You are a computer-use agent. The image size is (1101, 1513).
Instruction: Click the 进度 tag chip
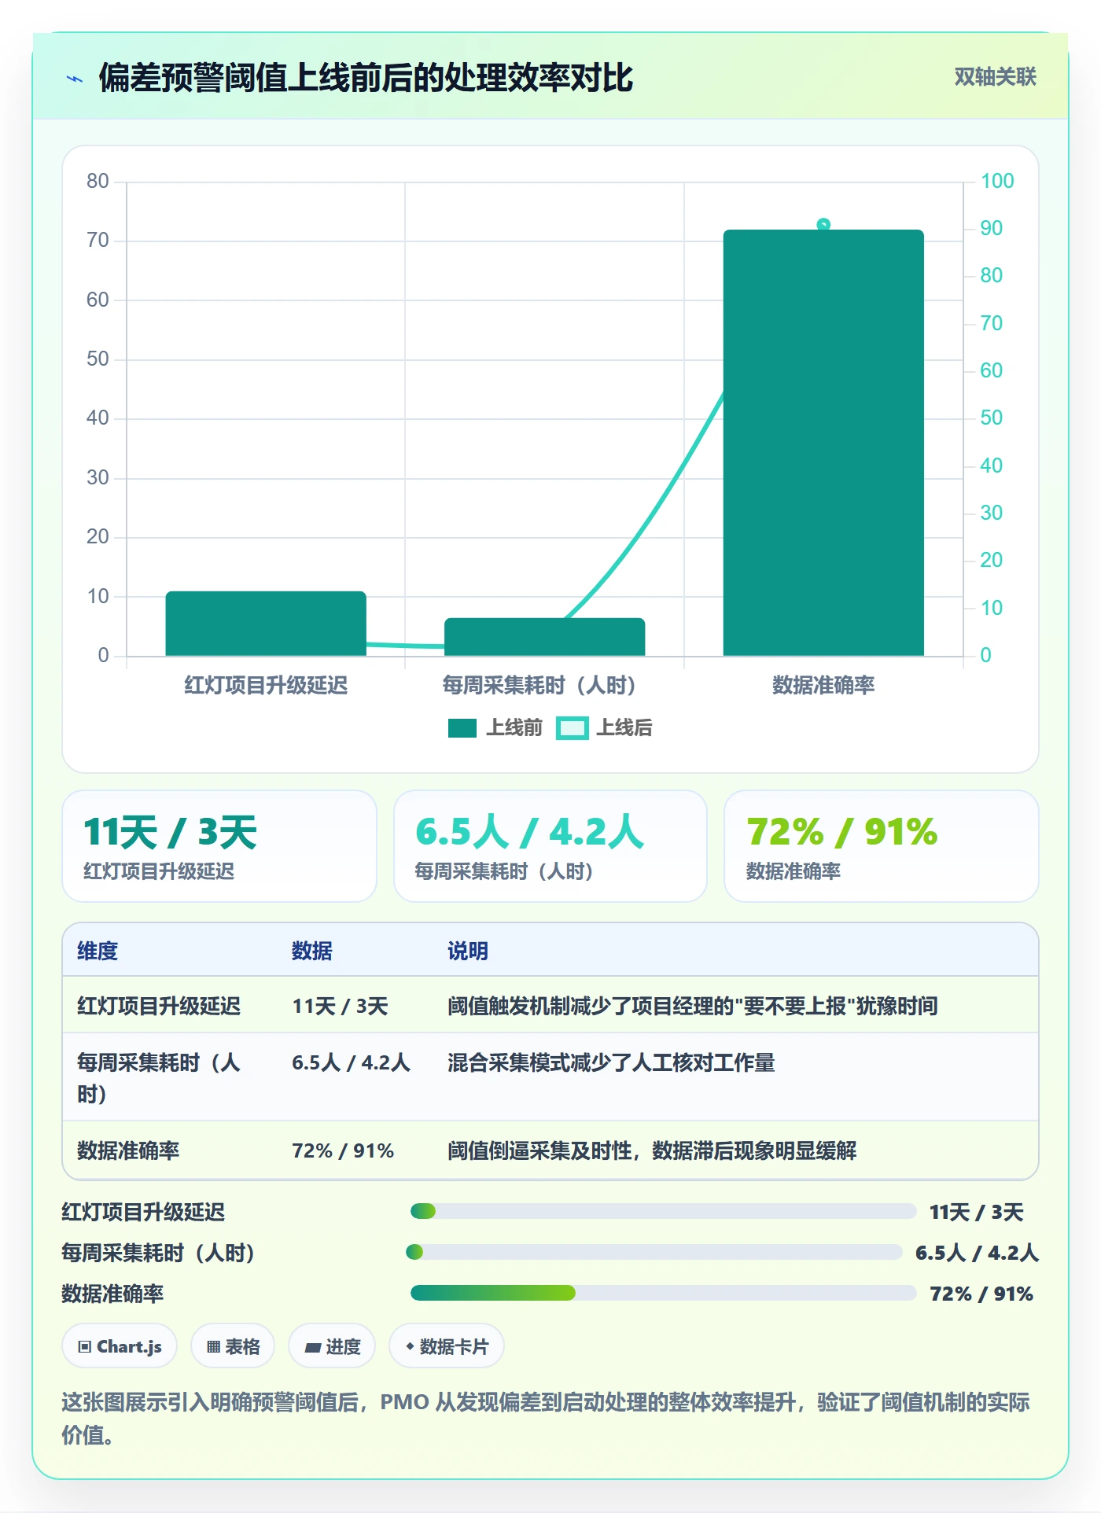[332, 1346]
